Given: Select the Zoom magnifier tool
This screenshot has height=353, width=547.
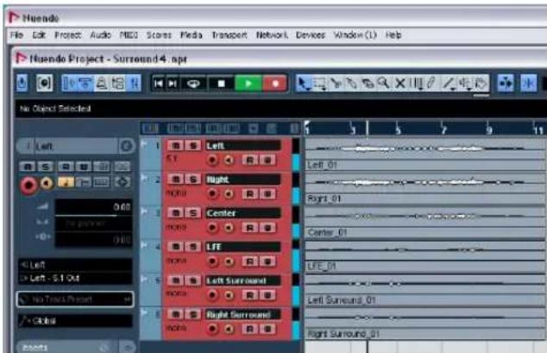Looking at the screenshot, I should pyautogui.click(x=384, y=84).
